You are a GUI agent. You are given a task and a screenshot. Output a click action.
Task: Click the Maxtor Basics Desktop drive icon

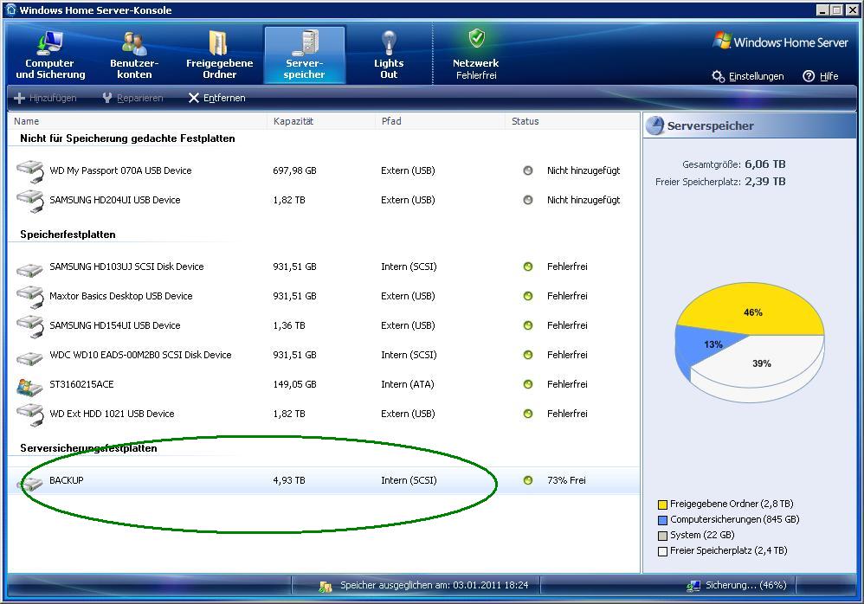tap(29, 297)
